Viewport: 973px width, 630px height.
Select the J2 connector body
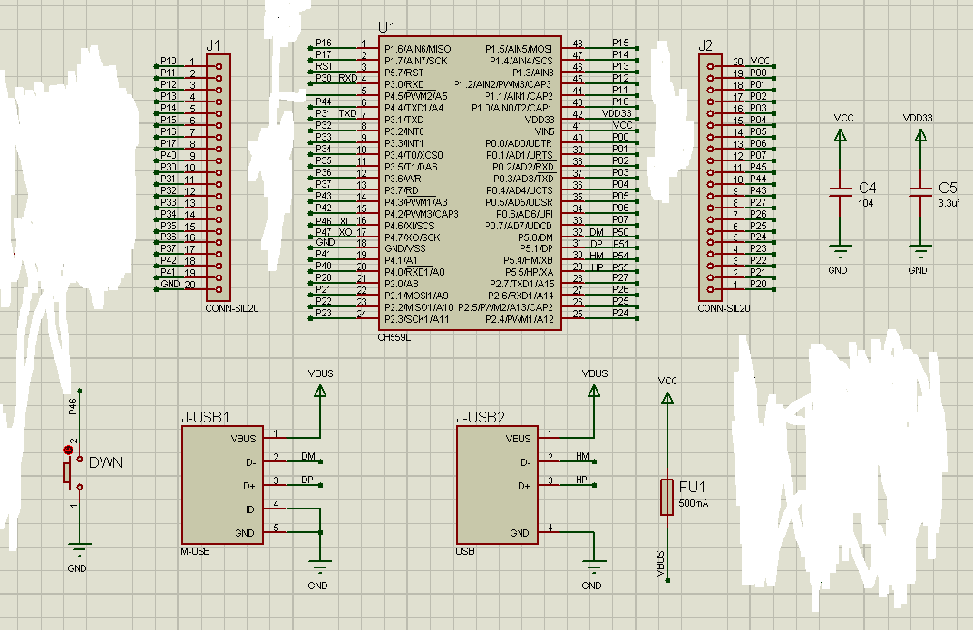point(710,177)
